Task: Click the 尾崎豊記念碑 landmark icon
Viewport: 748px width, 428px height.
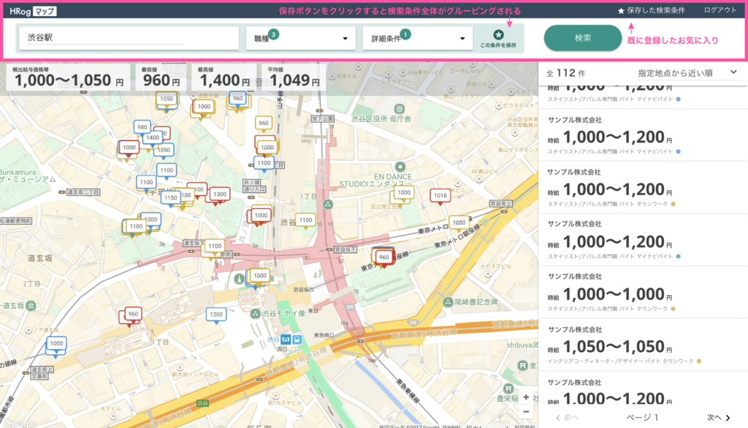Action: tap(448, 302)
